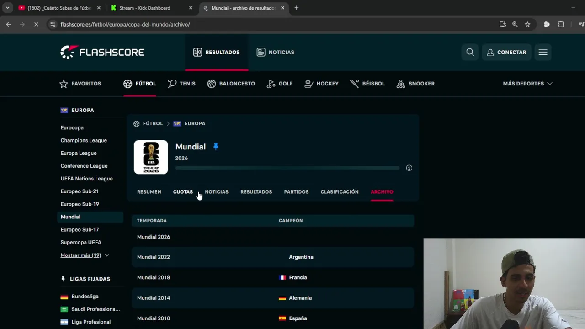This screenshot has width=585, height=329.
Task: Click the install app icon in address bar
Action: pyautogui.click(x=503, y=24)
